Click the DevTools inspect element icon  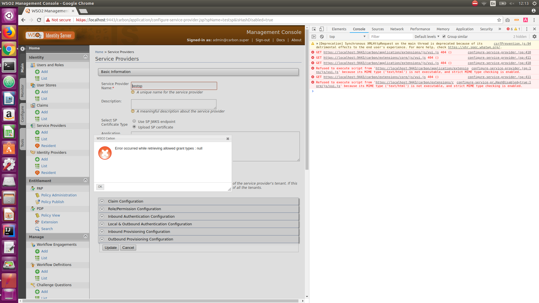[314, 29]
